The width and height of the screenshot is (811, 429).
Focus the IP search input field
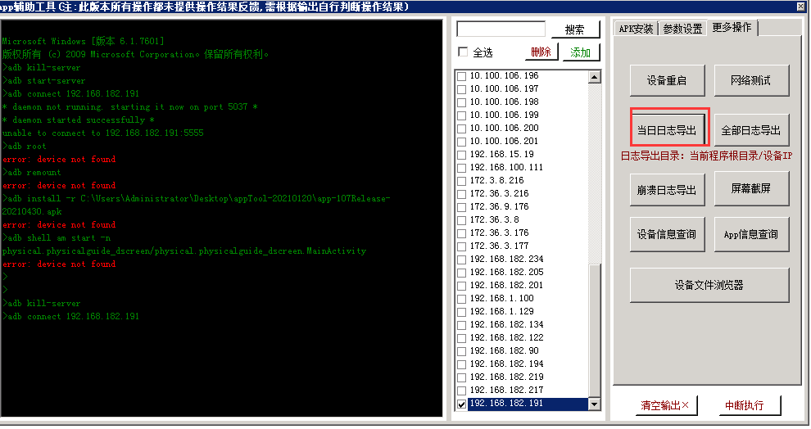501,29
